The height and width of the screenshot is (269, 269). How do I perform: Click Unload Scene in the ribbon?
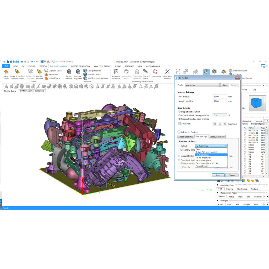pyautogui.click(x=52, y=78)
